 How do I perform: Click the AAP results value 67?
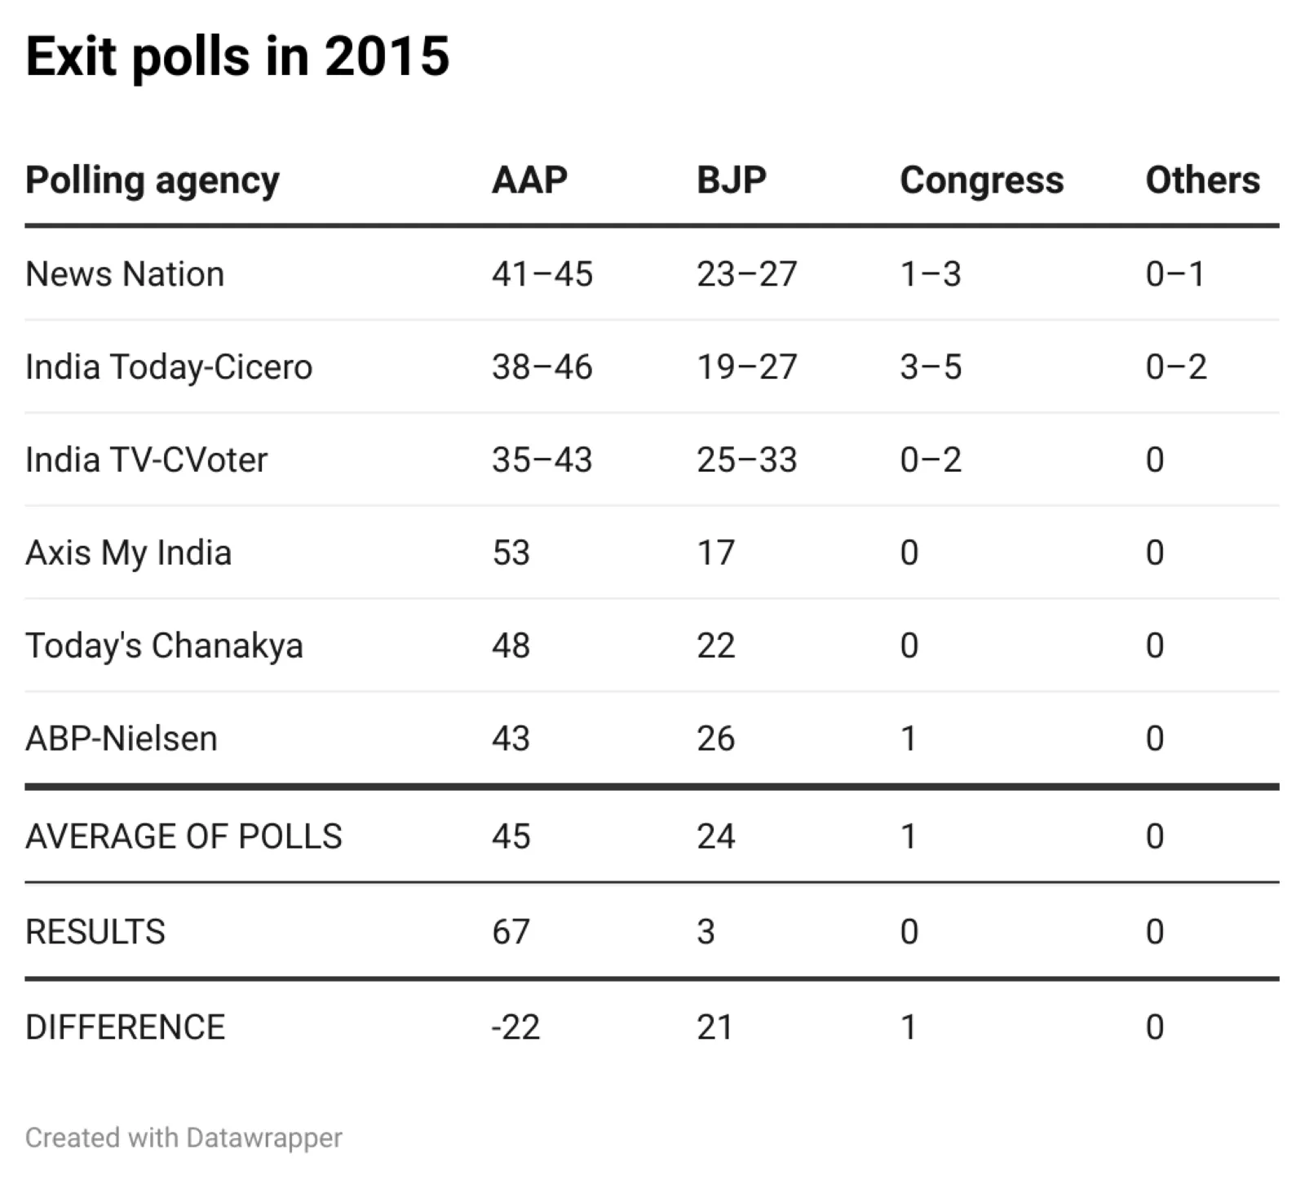[511, 932]
